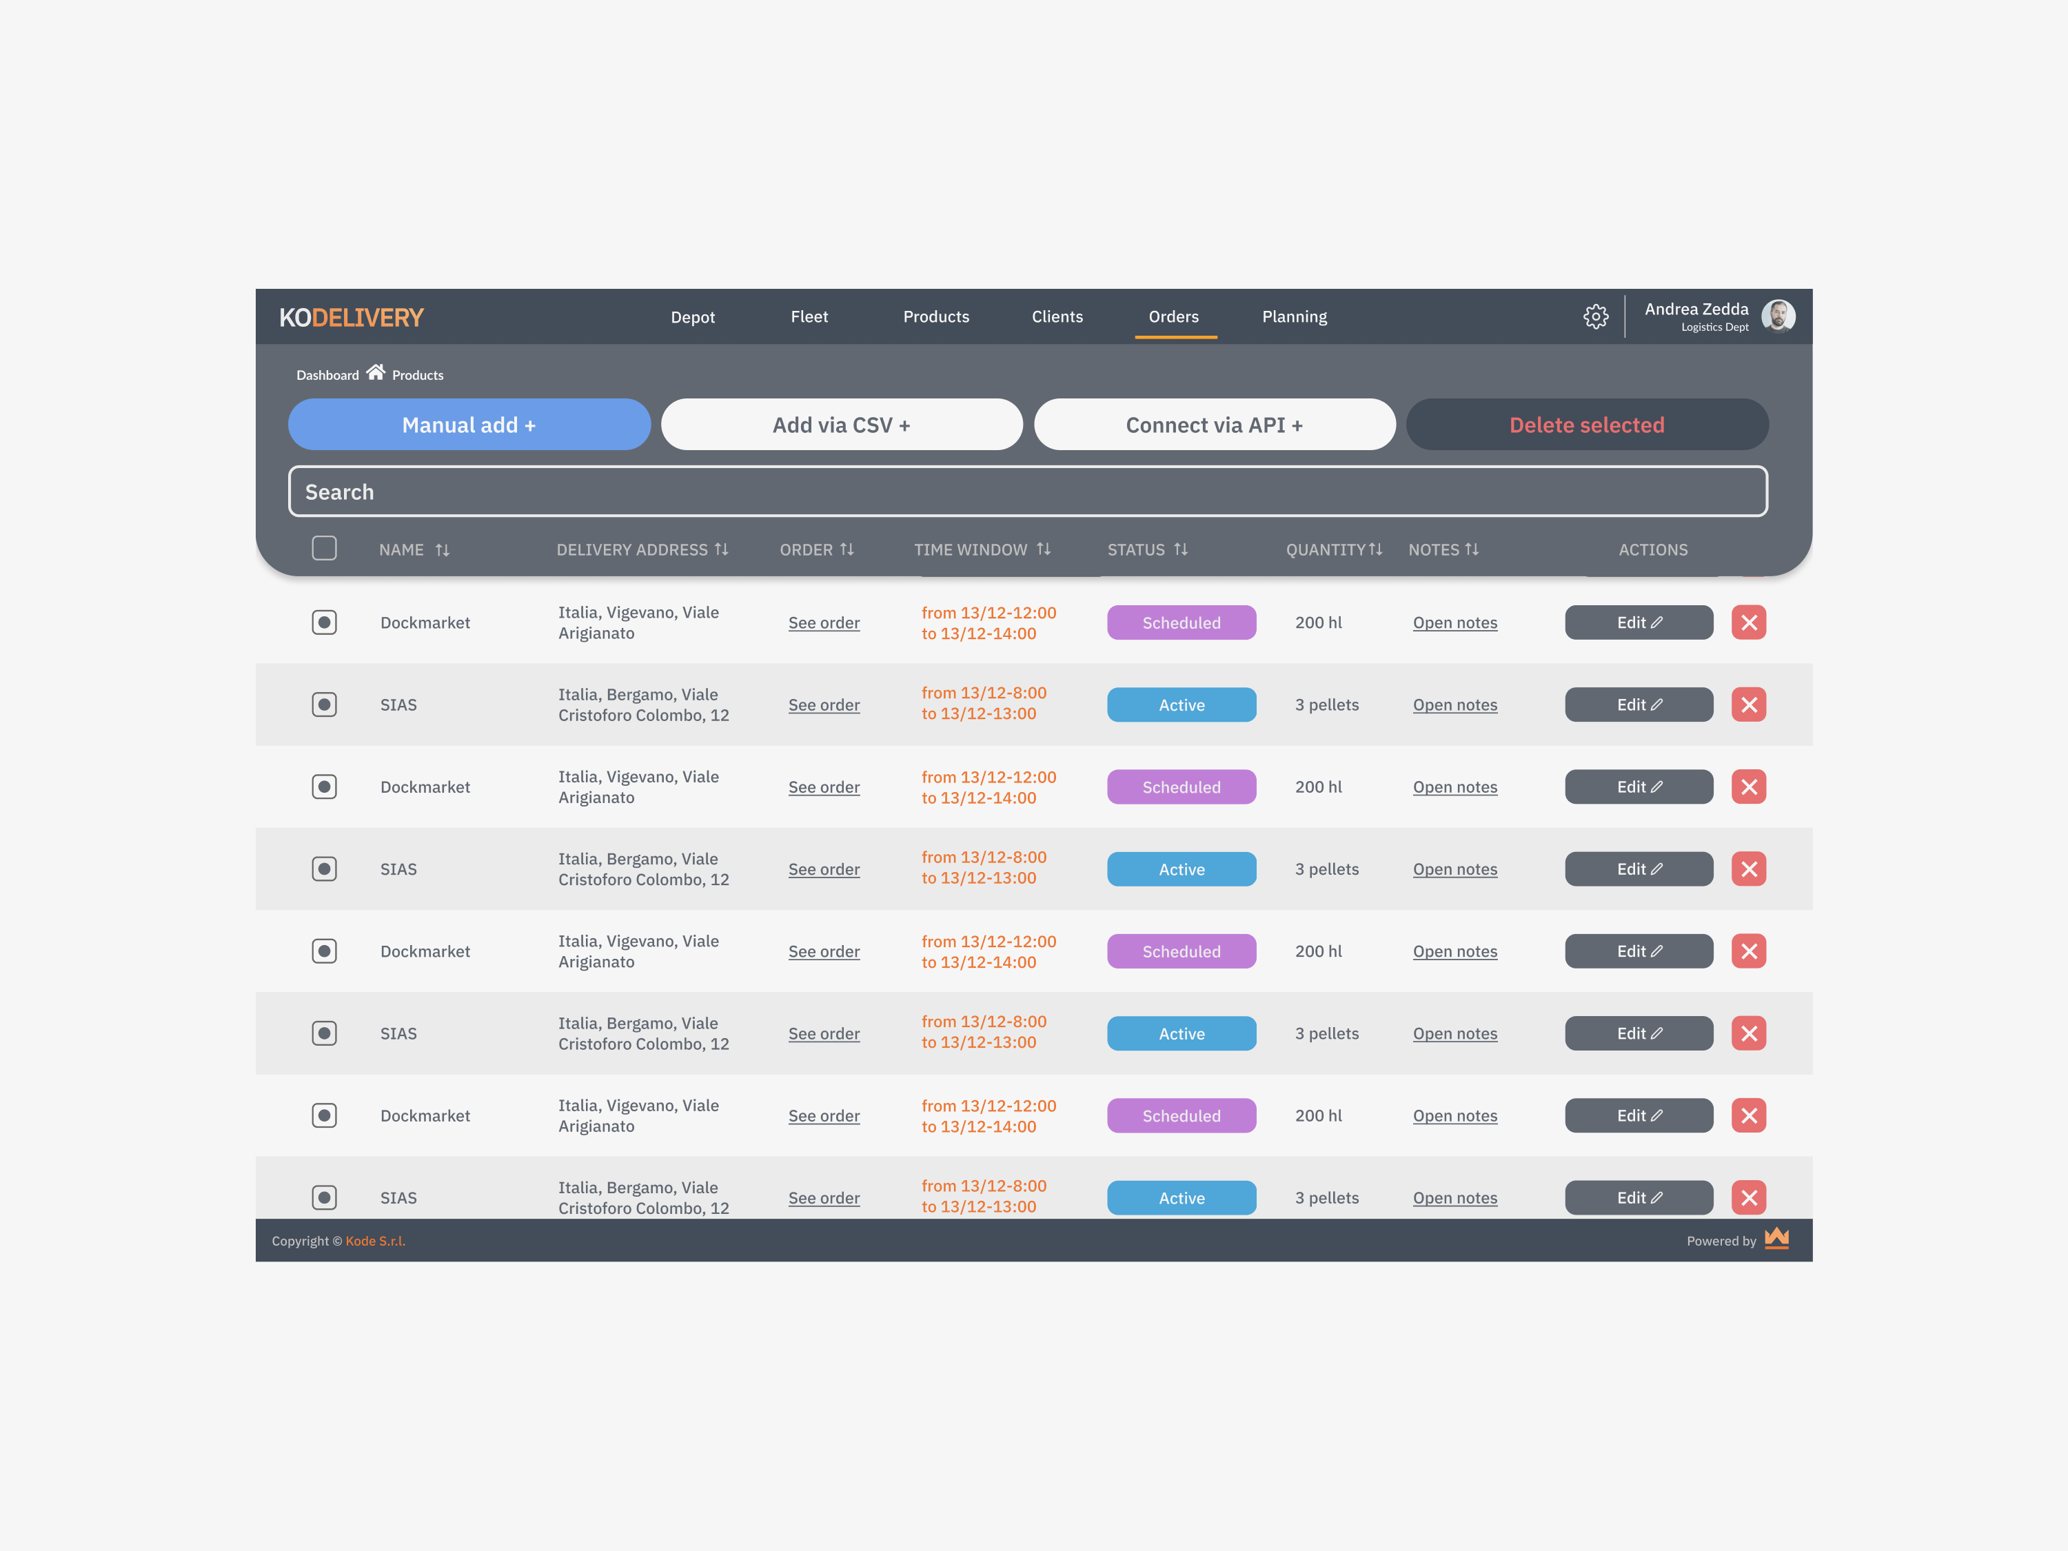The height and width of the screenshot is (1551, 2068).
Task: Open the settings gear icon
Action: [1596, 317]
